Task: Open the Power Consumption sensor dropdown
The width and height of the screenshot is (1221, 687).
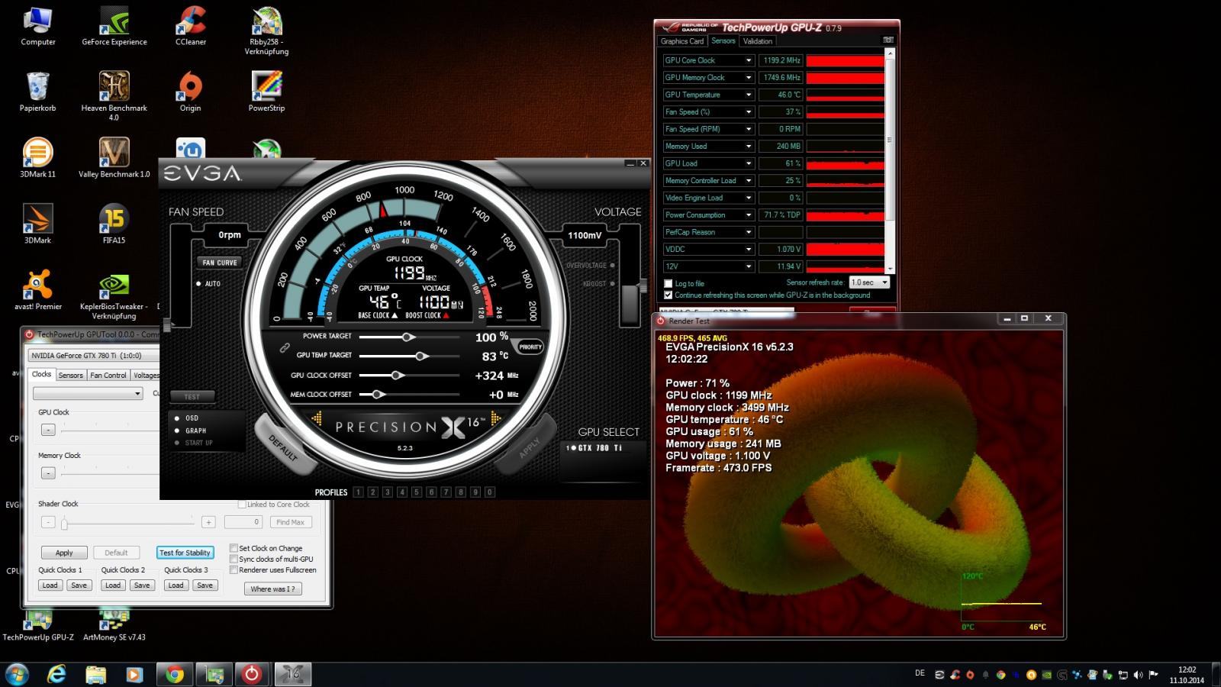Action: [749, 215]
